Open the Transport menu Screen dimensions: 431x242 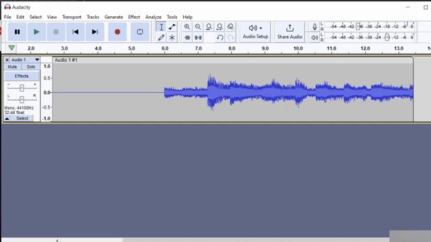(72, 17)
